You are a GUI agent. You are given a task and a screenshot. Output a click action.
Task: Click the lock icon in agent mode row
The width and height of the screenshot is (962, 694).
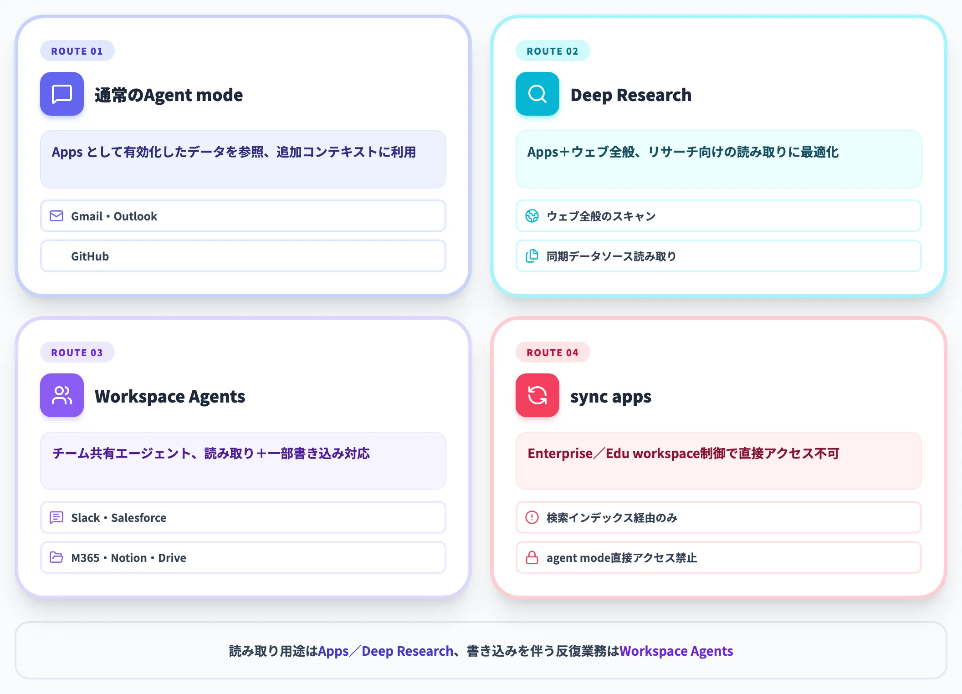point(532,557)
